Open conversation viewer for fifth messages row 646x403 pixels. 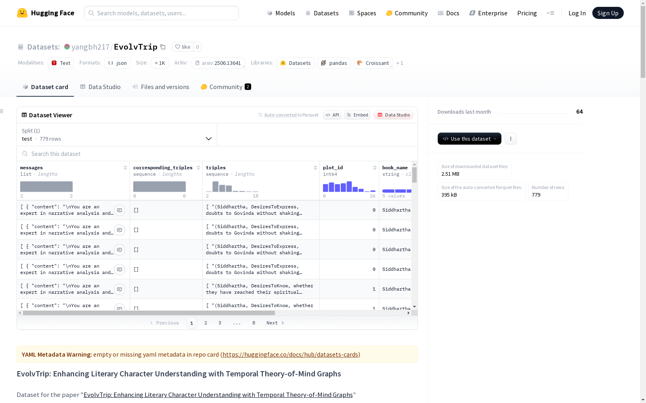point(120,289)
